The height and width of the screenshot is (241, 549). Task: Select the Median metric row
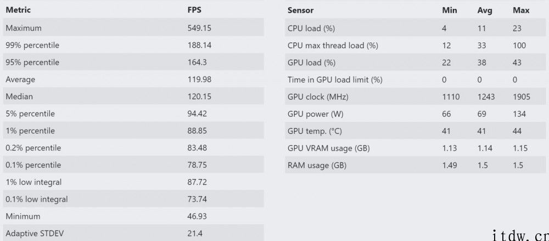(133, 96)
